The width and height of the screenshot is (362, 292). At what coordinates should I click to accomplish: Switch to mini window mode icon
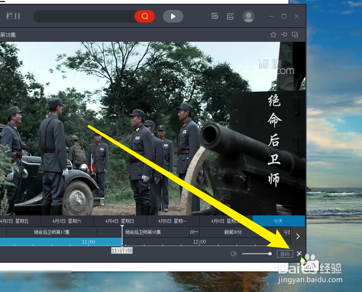tap(295, 35)
